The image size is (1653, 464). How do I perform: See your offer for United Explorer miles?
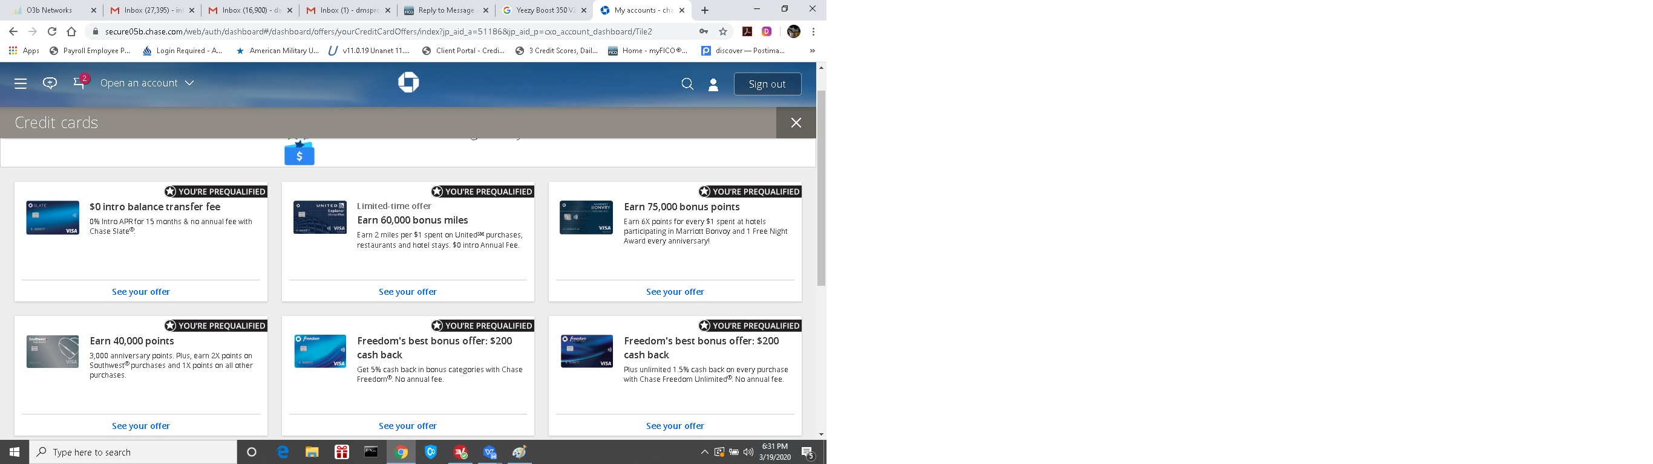[407, 292]
